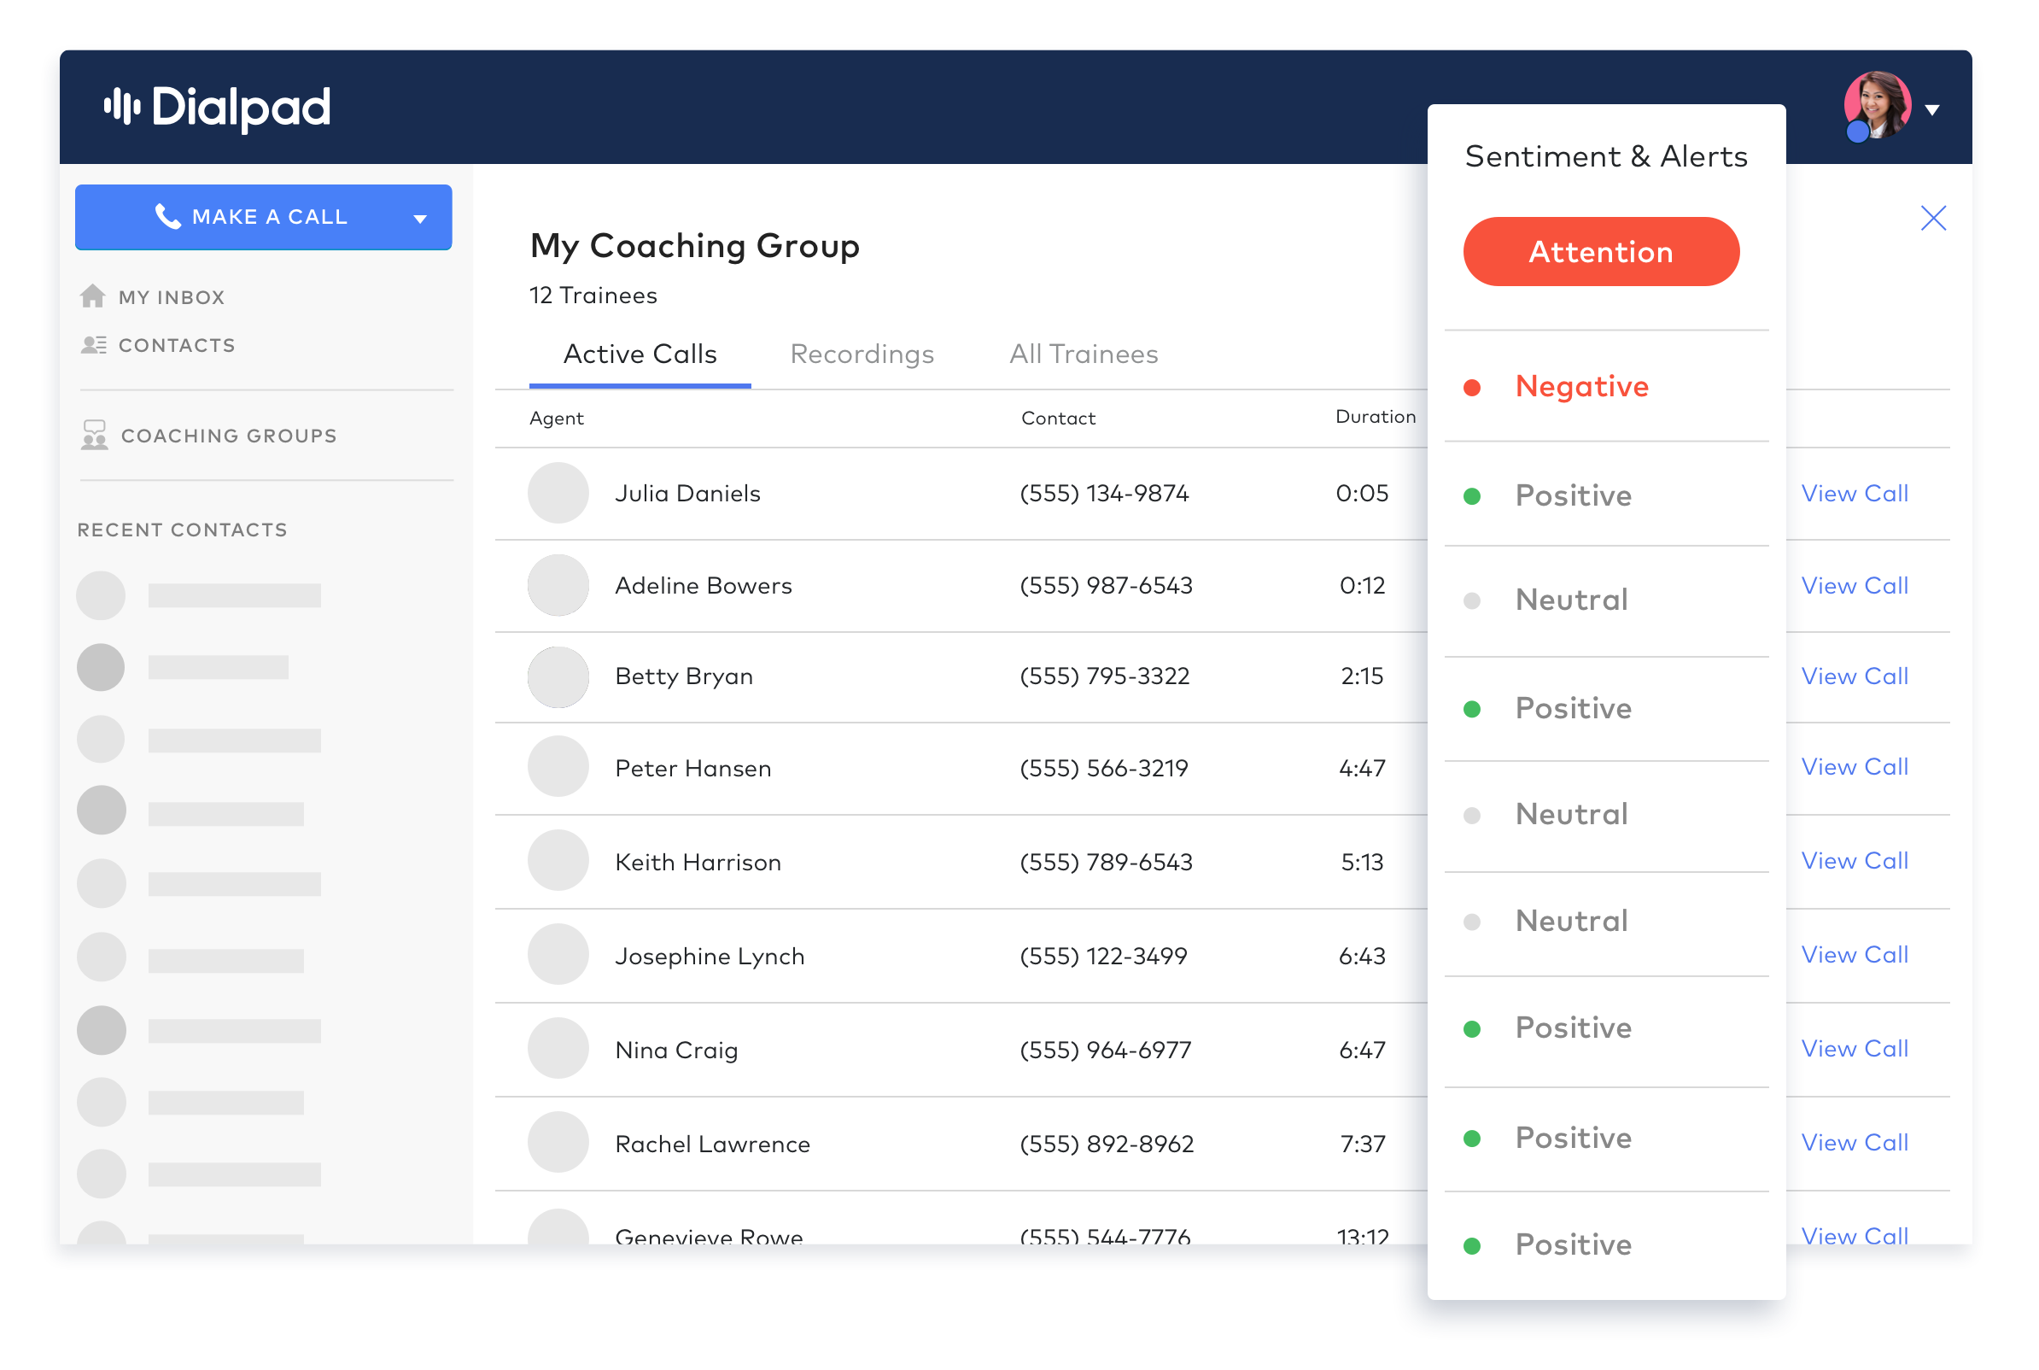
Task: Click the Attention alert button
Action: click(x=1601, y=252)
